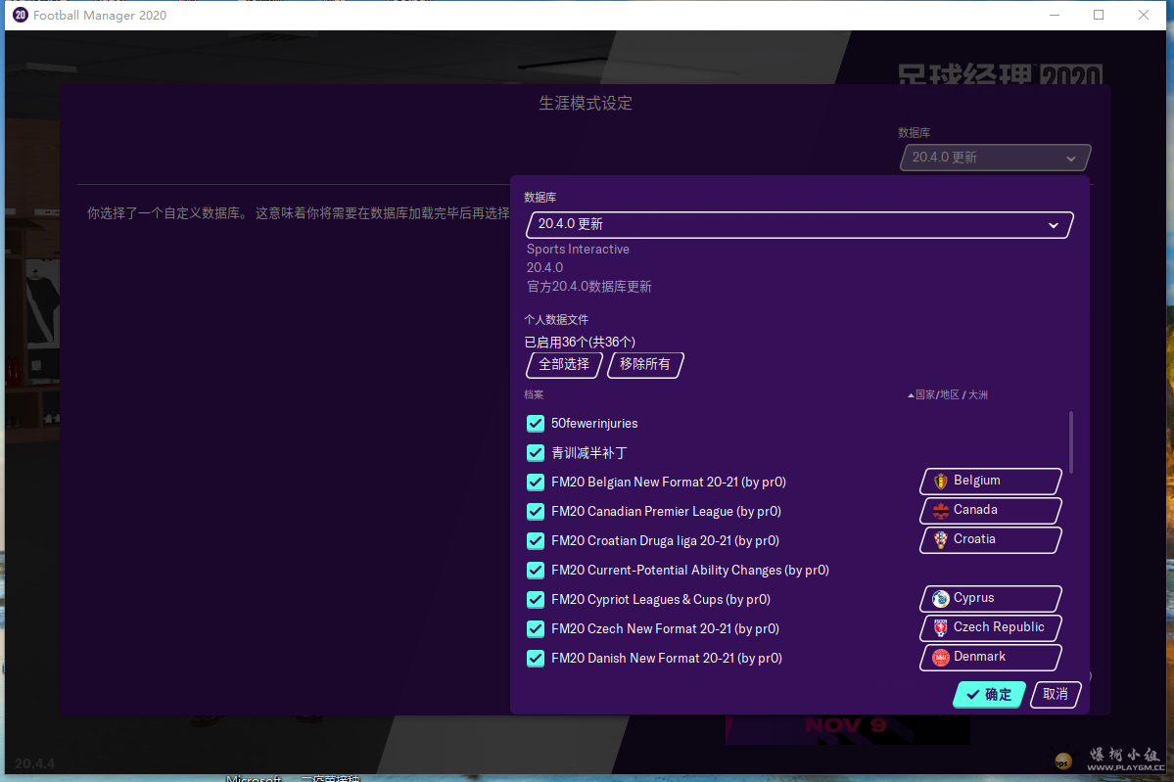This screenshot has height=782, width=1174.
Task: Click the Canada flag icon
Action: (x=941, y=510)
